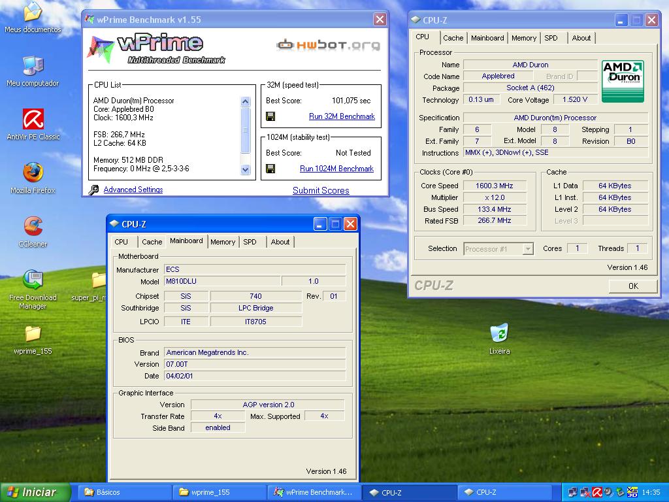Switch to Básicos taskbar button
The height and width of the screenshot is (502, 669).
pos(126,492)
